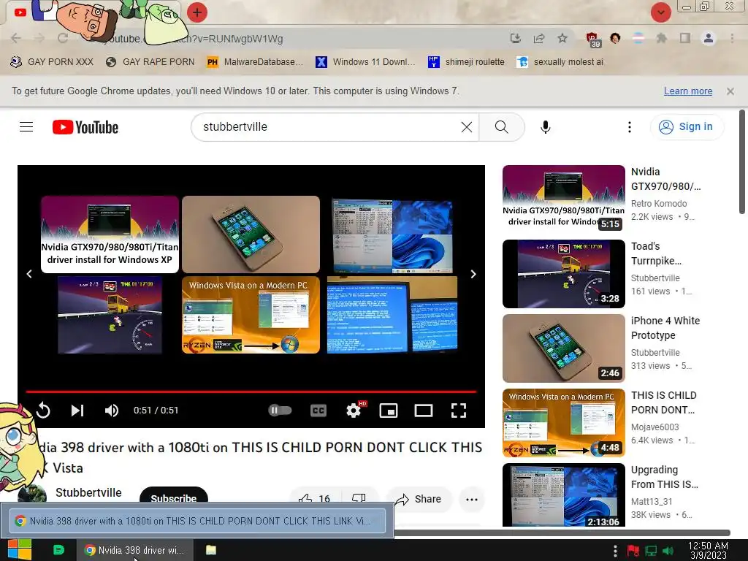748x561 pixels.
Task: Dismiss the Chrome update notification bar
Action: click(730, 91)
